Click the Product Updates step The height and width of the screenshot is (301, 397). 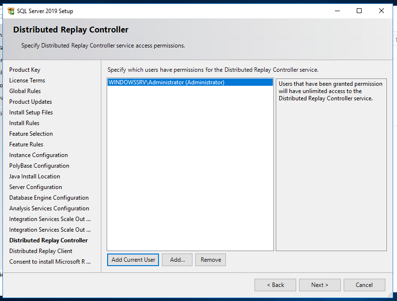(x=31, y=101)
